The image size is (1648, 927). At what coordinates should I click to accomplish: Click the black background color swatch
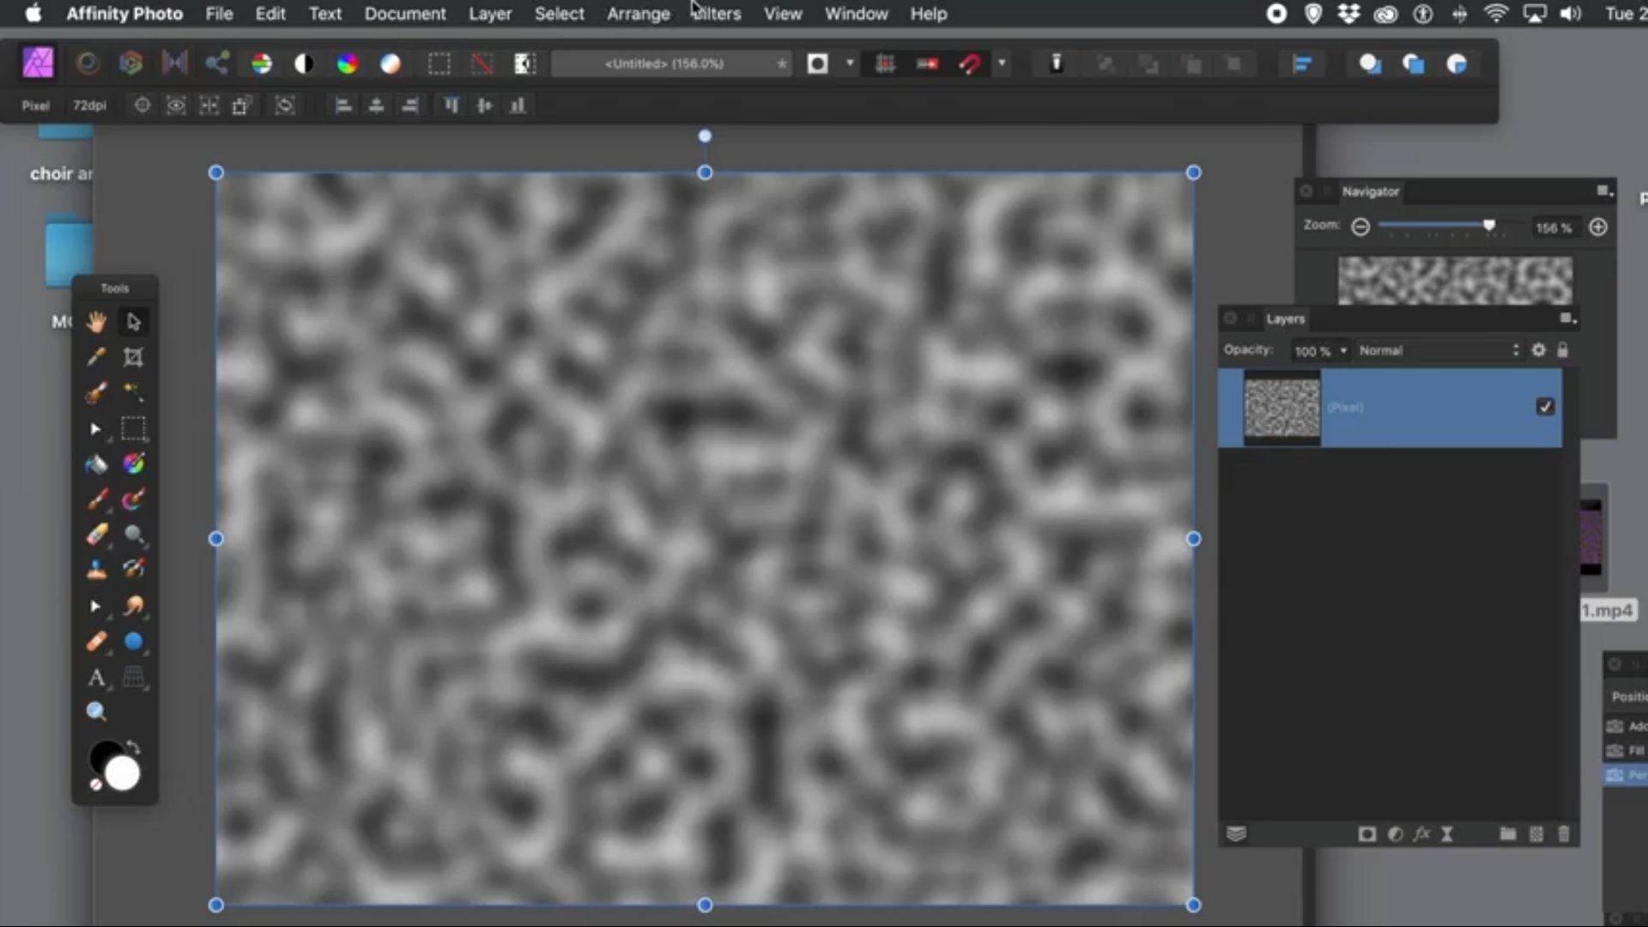point(105,755)
